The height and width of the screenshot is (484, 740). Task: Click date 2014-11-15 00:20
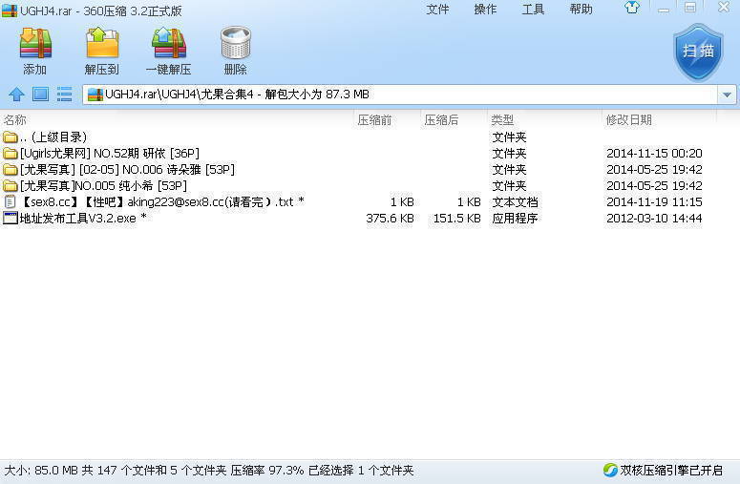click(654, 154)
